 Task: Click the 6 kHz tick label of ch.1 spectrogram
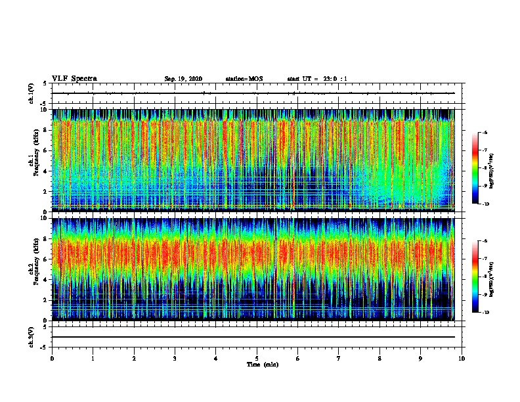[x=45, y=150]
